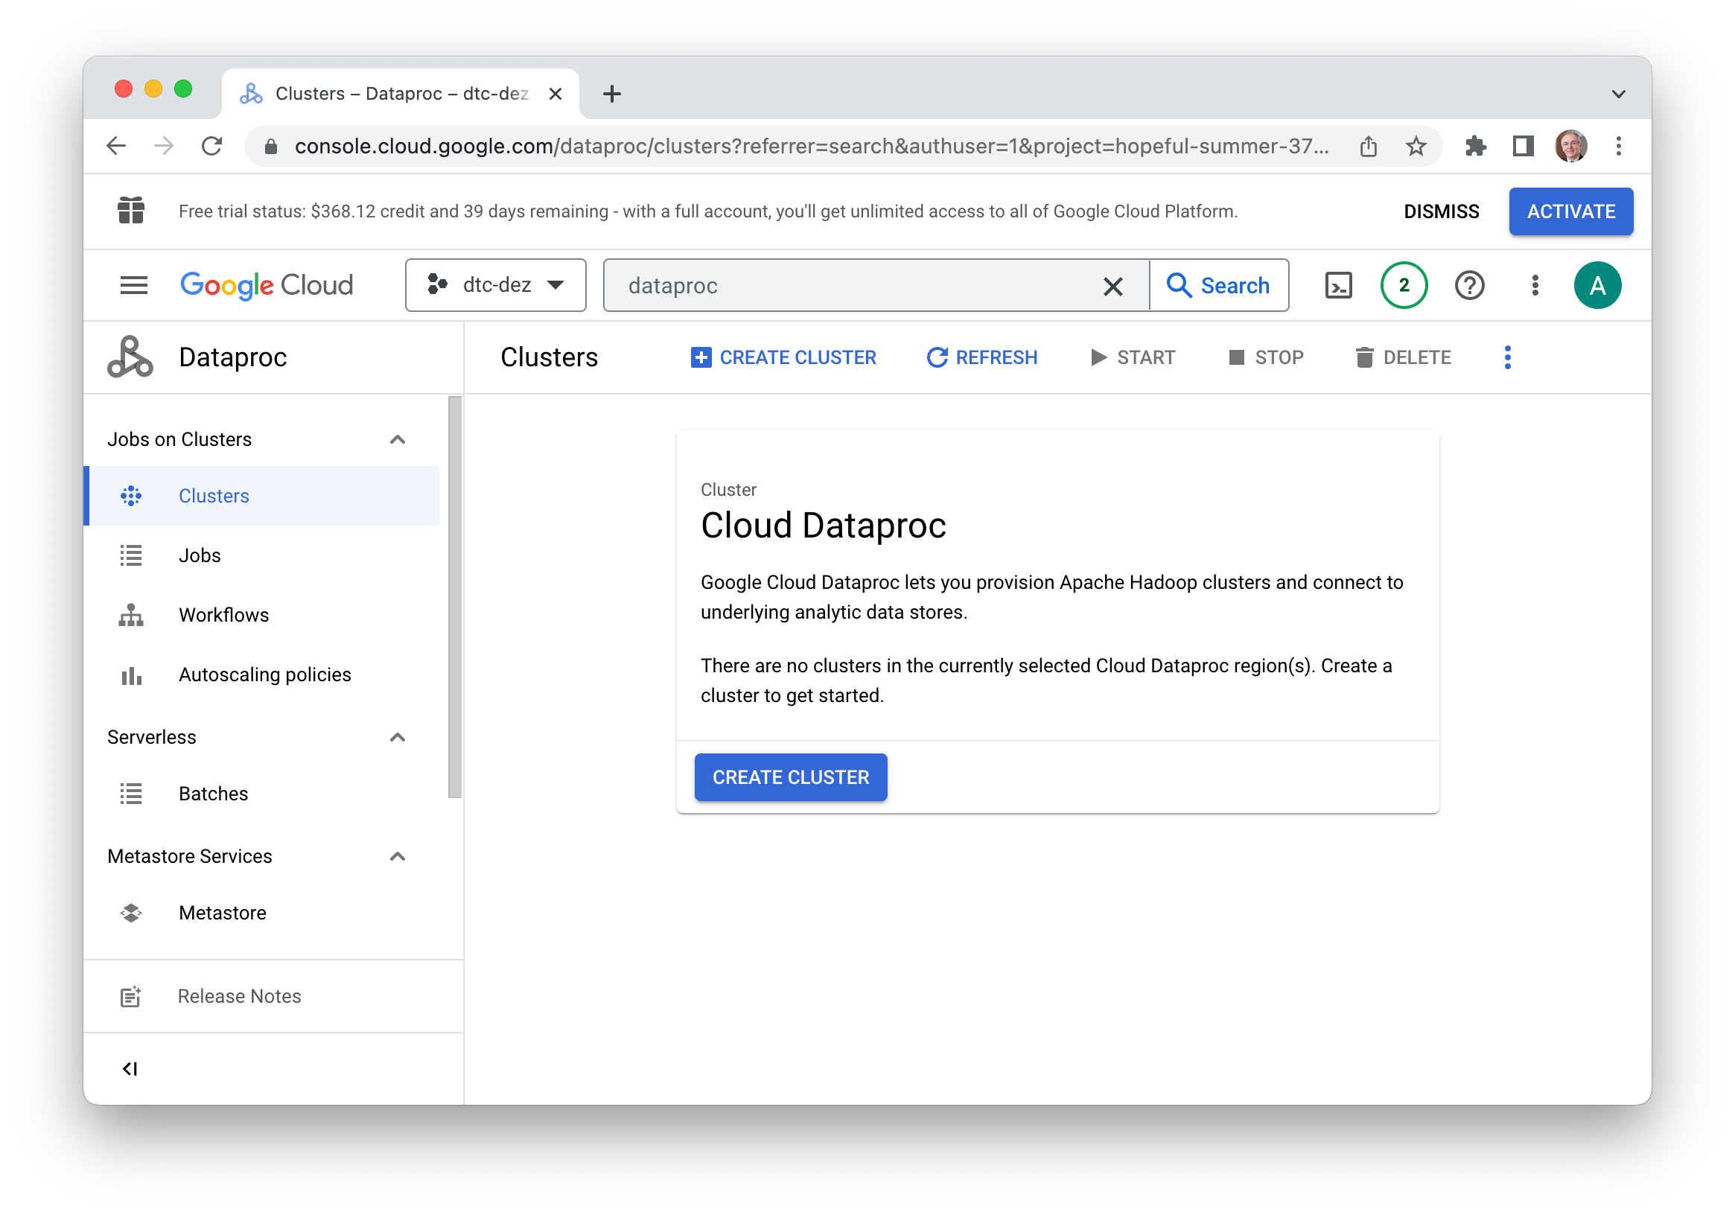Click CREATE CLUSTER in the toolbar

[783, 357]
